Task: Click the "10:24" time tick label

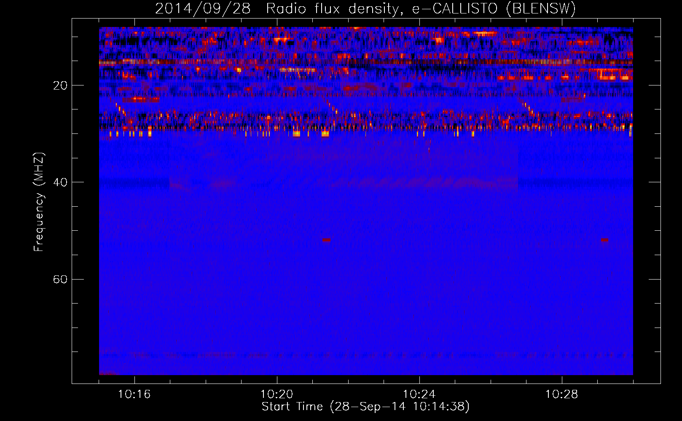Action: [419, 394]
